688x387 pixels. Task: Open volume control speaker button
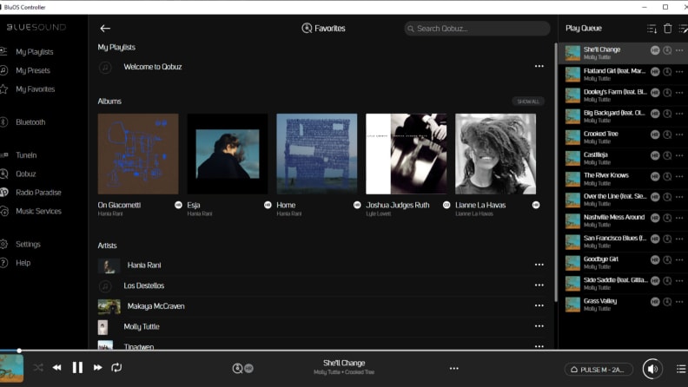click(x=652, y=369)
